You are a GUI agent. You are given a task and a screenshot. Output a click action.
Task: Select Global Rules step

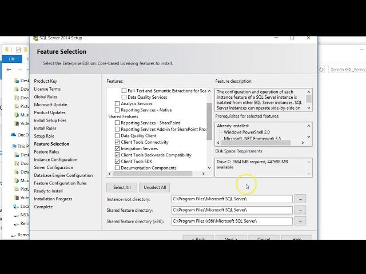[x=46, y=96]
